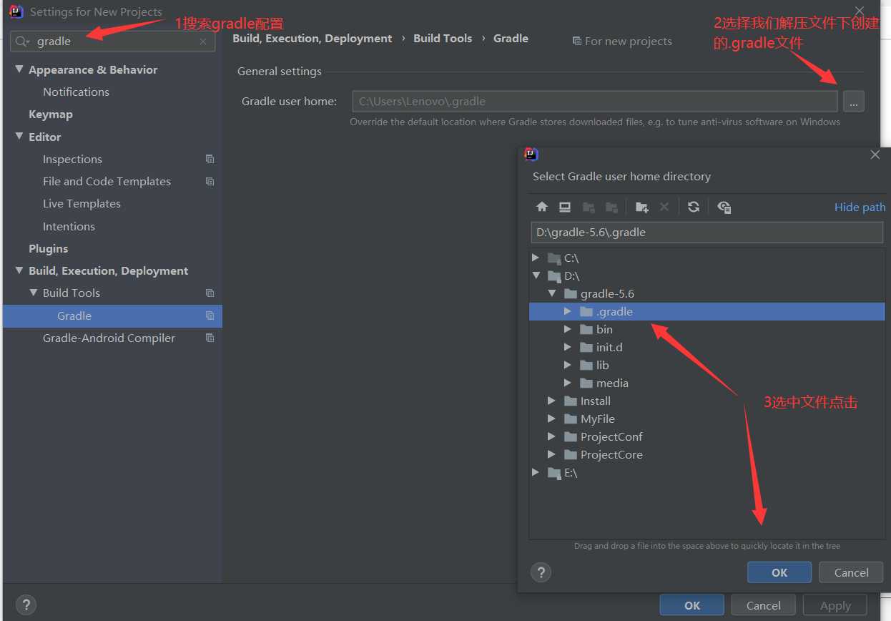Select the Install folder row

(707, 401)
